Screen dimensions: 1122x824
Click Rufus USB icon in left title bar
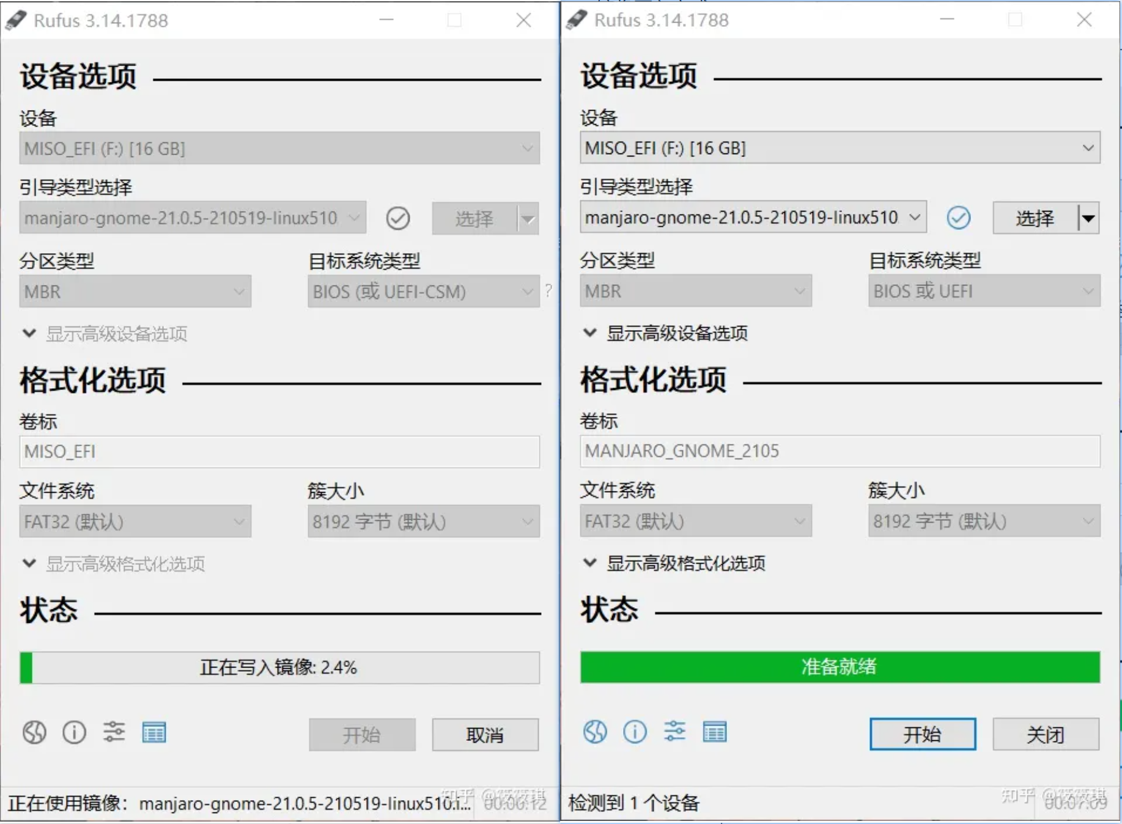[x=16, y=20]
